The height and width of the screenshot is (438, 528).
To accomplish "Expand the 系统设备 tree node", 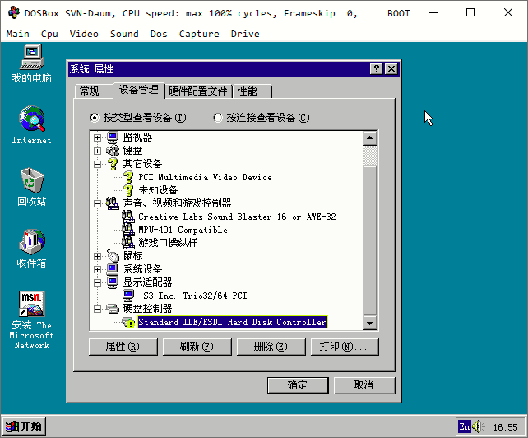I will point(97,269).
